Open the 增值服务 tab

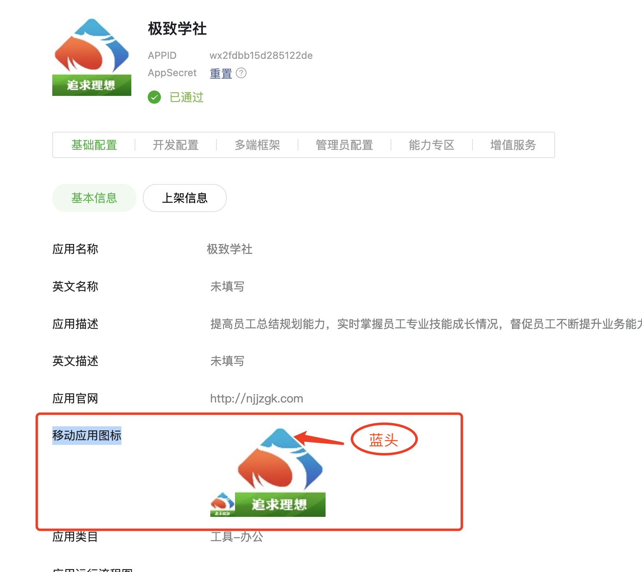coord(513,145)
